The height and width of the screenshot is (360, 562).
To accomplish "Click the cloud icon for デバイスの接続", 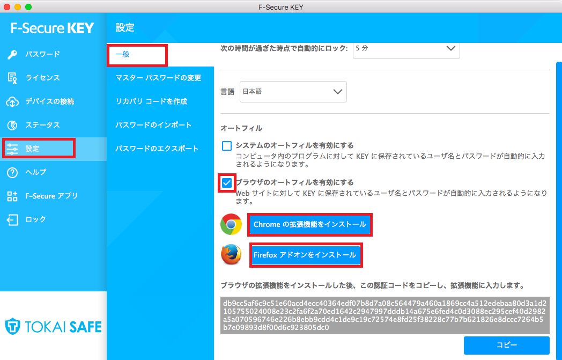I will coord(12,102).
